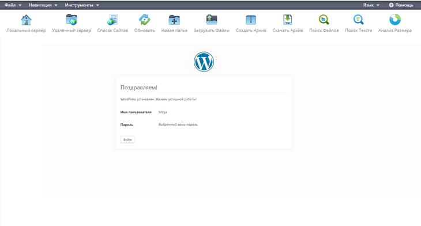Viewport: 421px width, 226px height.
Task: Open Поиск Текста search icon
Action: pyautogui.click(x=359, y=20)
